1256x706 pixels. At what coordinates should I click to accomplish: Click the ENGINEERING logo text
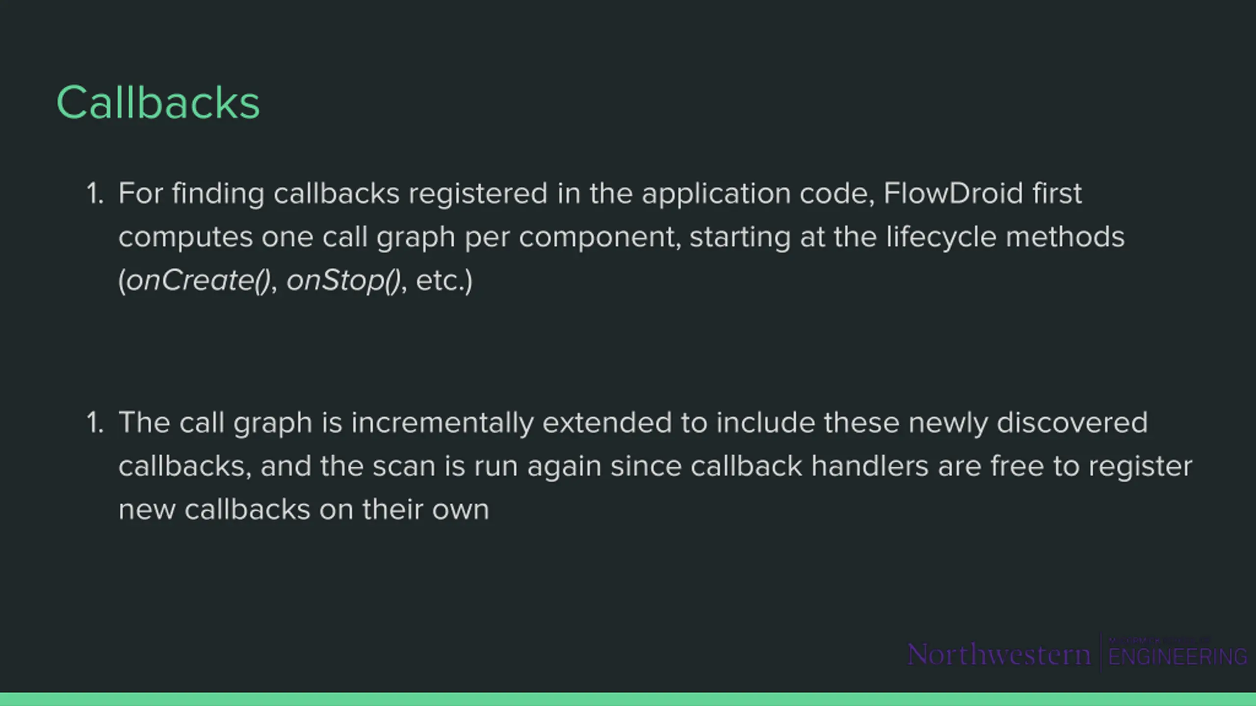1177,657
